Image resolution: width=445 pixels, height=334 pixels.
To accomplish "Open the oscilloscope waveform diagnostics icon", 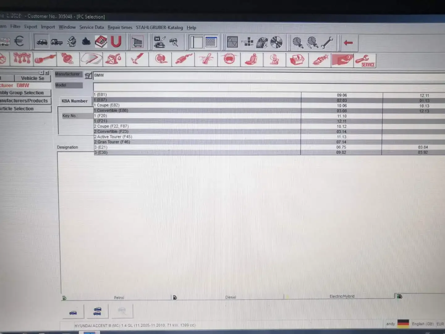I will (232, 42).
